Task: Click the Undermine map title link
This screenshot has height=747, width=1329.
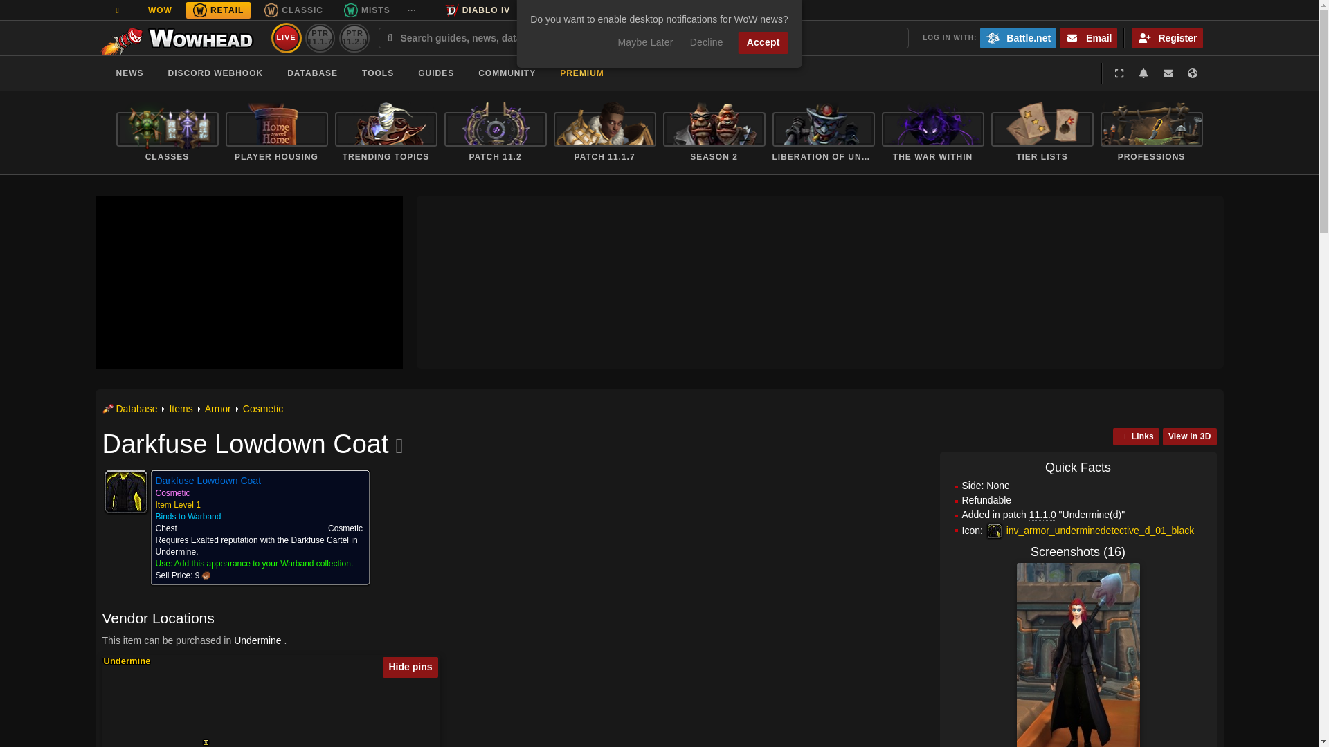Action: pos(127,661)
